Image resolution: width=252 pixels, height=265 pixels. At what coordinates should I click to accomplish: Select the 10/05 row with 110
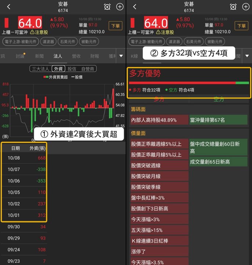[24, 192]
